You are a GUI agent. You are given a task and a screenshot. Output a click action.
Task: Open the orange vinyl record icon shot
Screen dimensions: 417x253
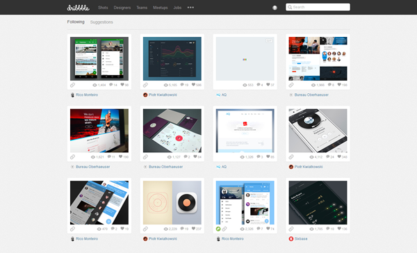pos(172,203)
